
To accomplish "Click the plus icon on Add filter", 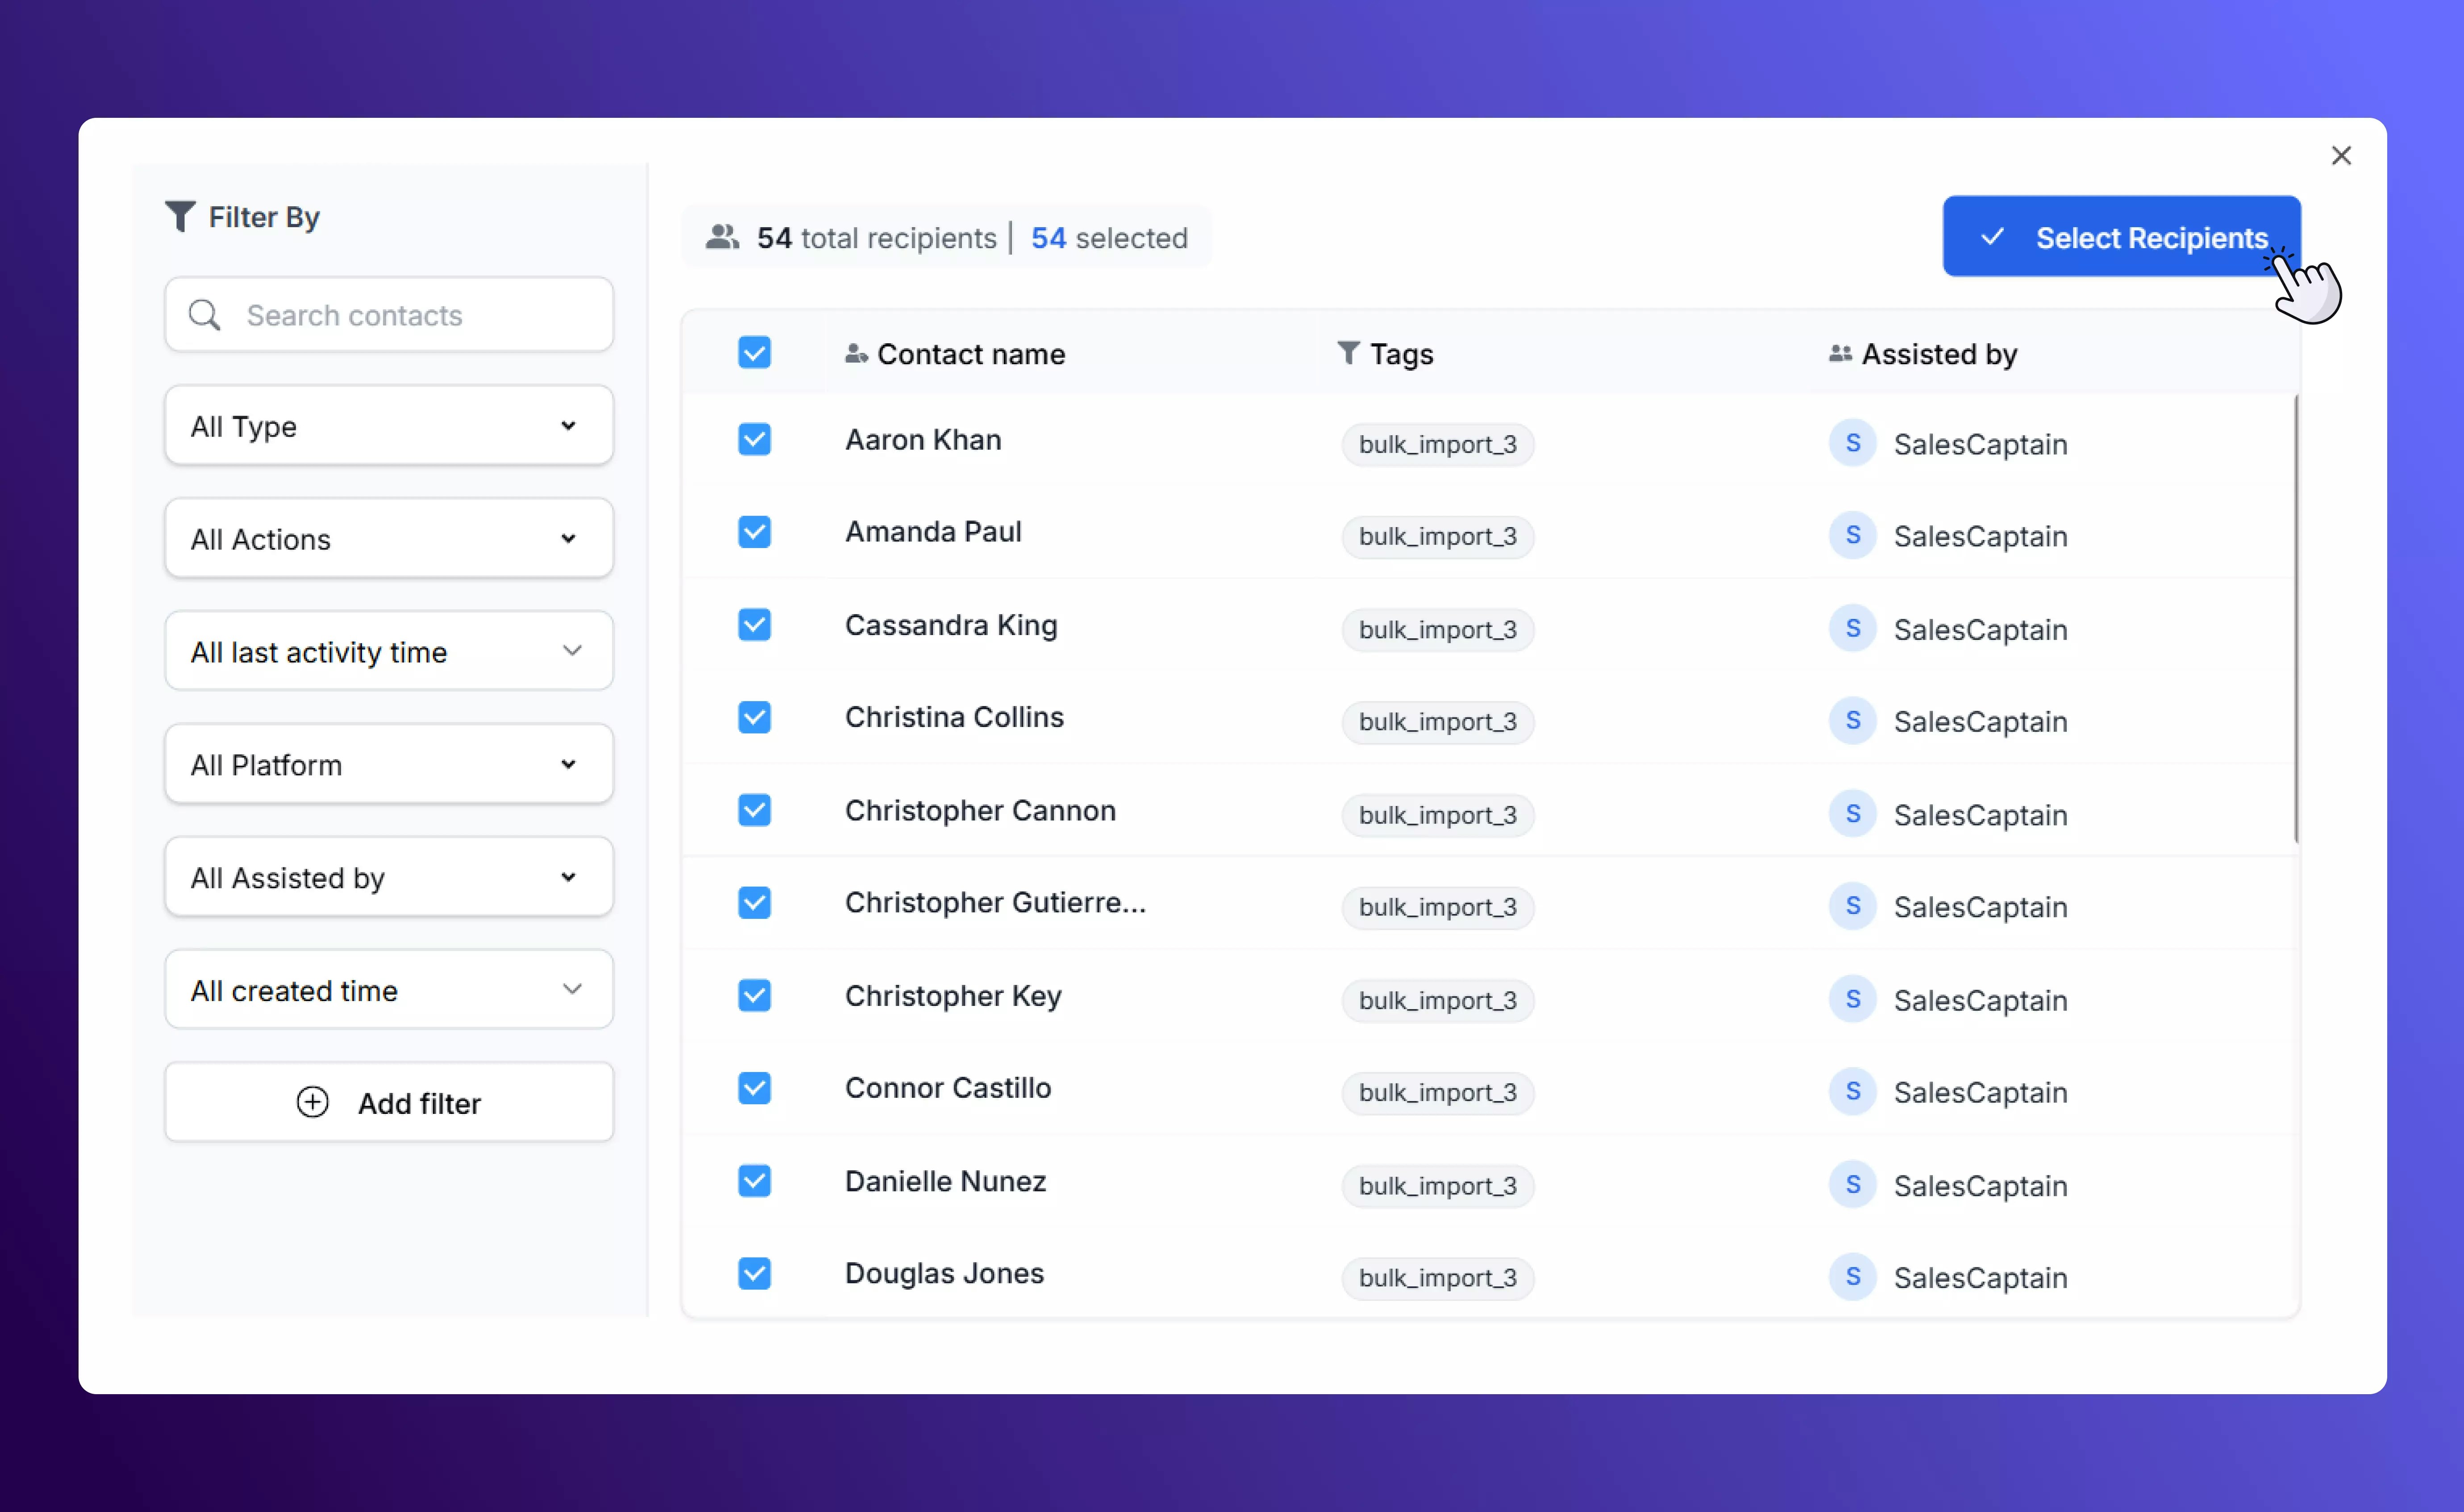I will click(313, 1102).
